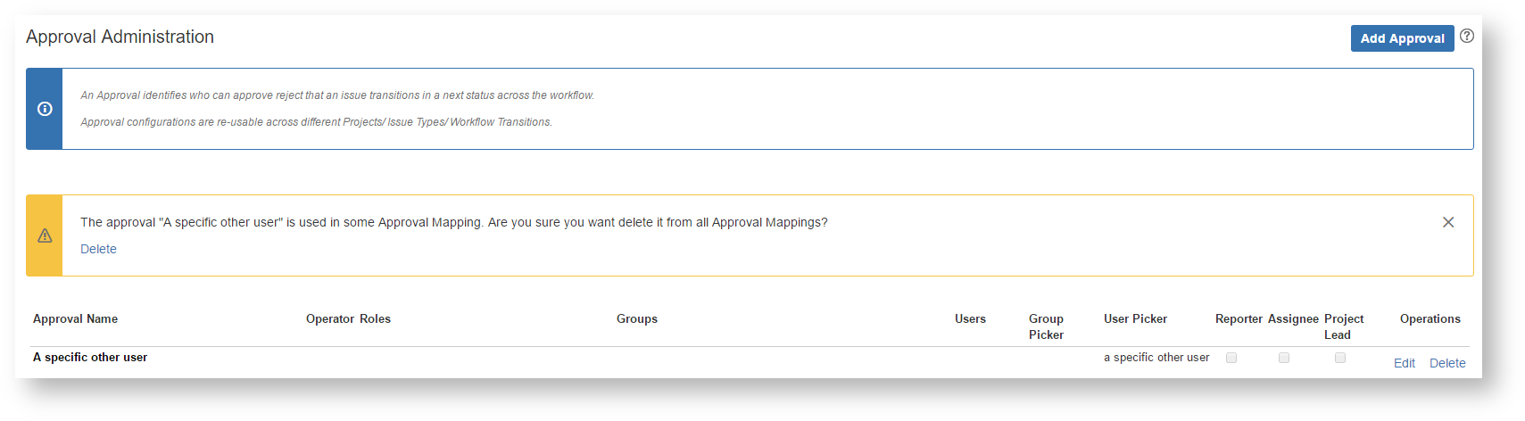Screen dimensions: 1525x421
Task: Click 'A specific other user' row name
Action: tap(90, 357)
